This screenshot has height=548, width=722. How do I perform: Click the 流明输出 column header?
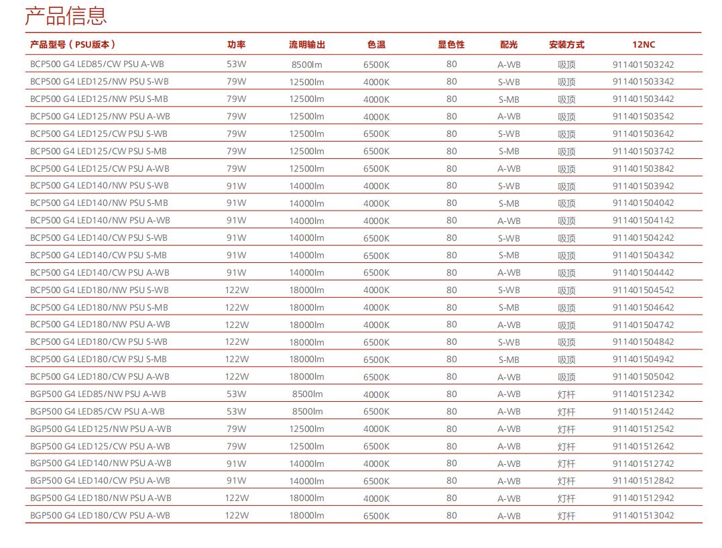(x=306, y=45)
